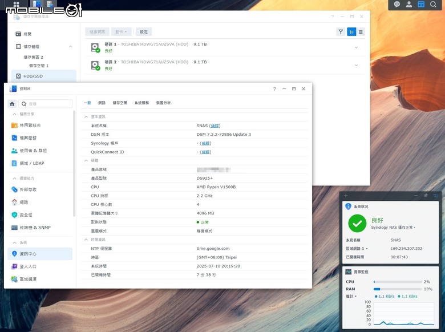
Task: Pin the widget panel with pin icon
Action: 426,196
